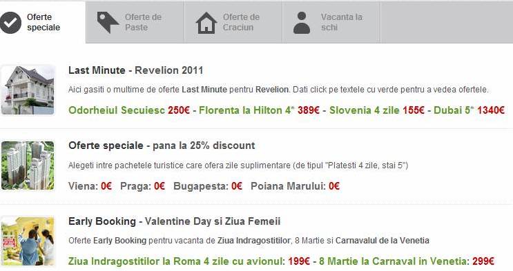
Task: Click the apartment towers thumbnail image
Action: click(28, 165)
